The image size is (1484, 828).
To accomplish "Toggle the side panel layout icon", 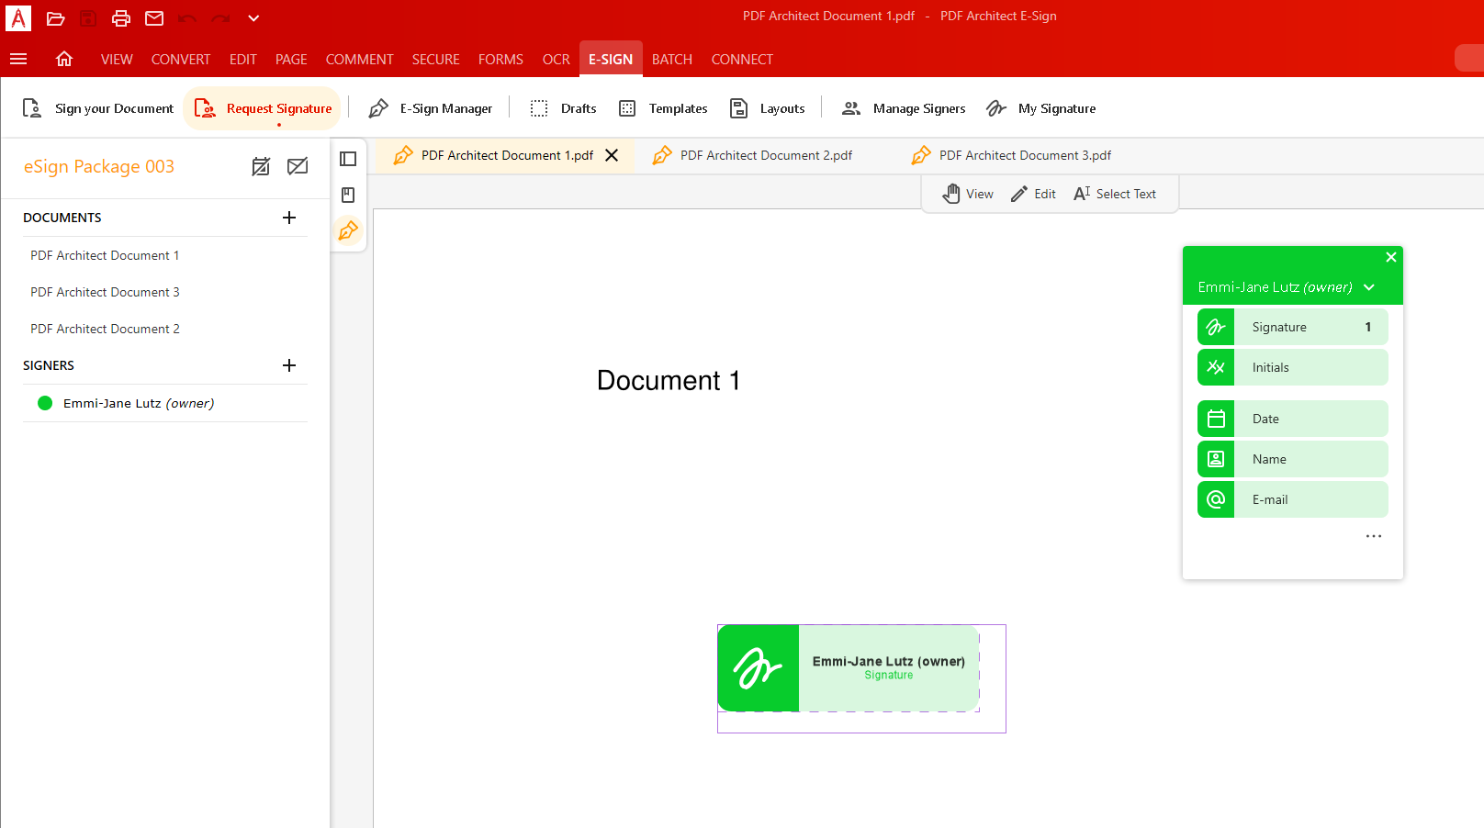I will coord(348,159).
